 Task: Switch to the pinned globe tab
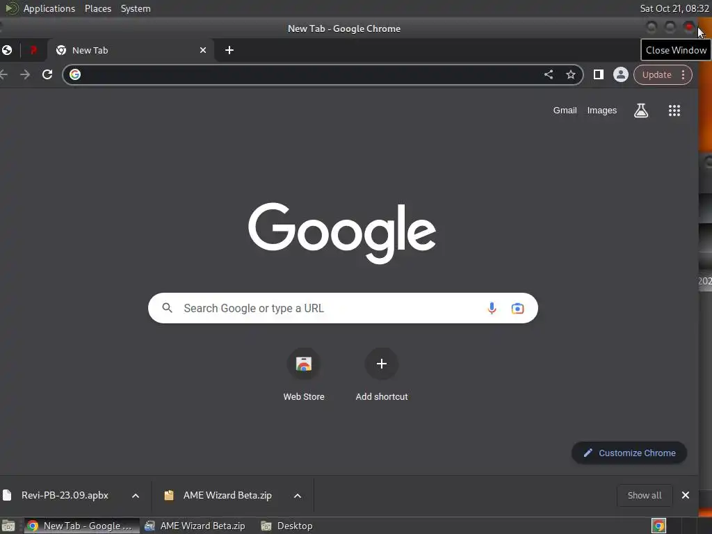click(7, 50)
